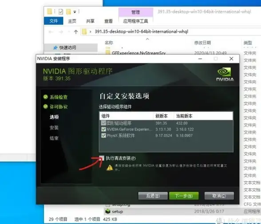
Task: Open the 应用程序工具 tab in File Explorer
Action: [135, 21]
